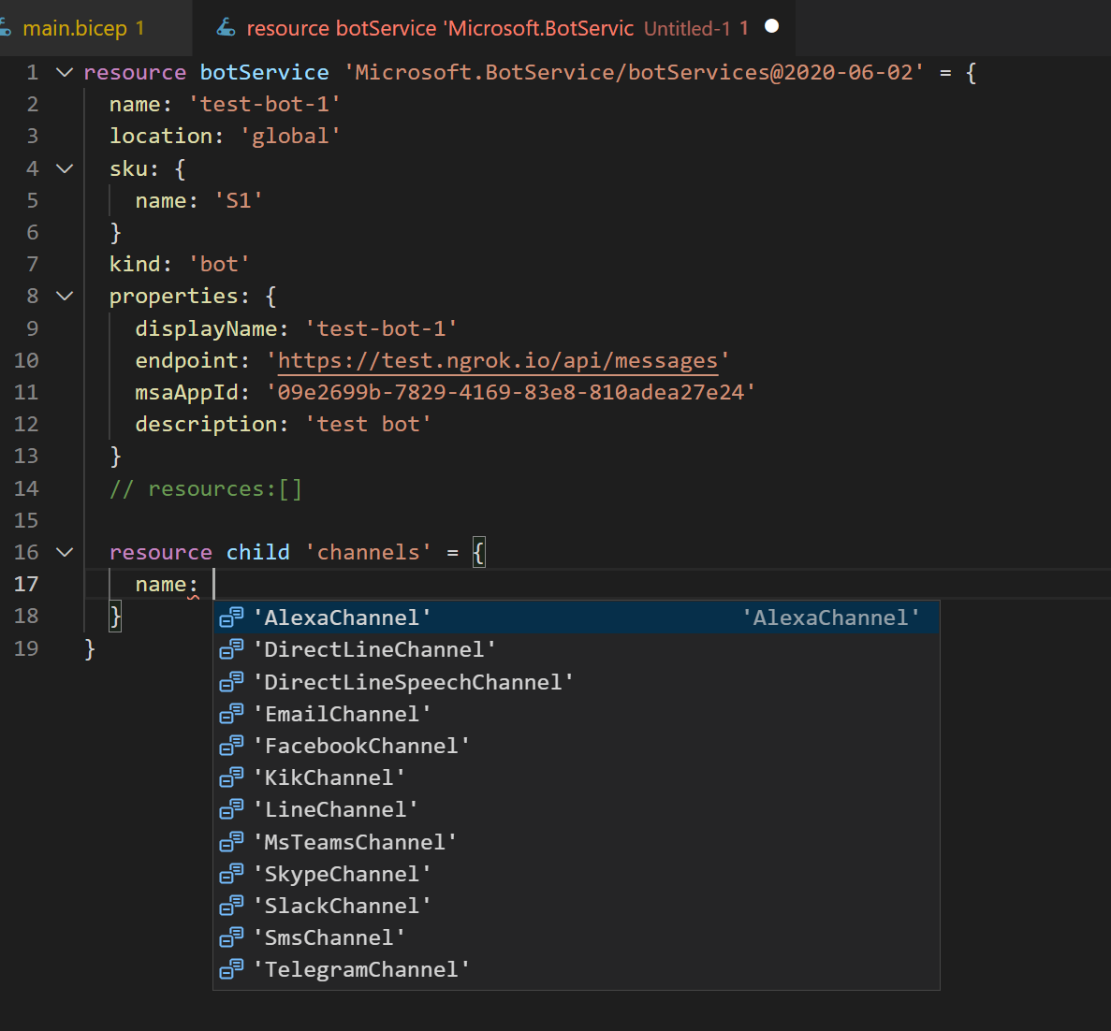Viewport: 1111px width, 1031px height.
Task: Click line number 1 in the gutter
Action: click(32, 72)
